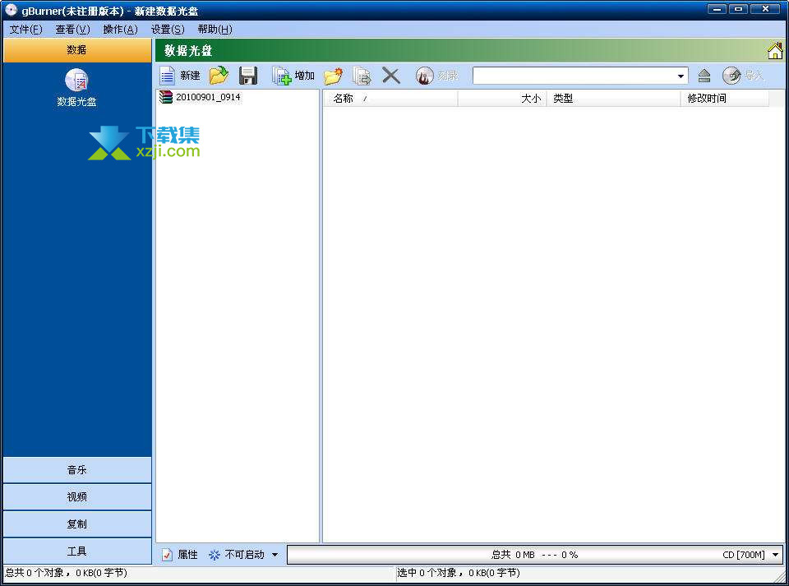
Task: Sort by the 修改时间 column header
Action: point(725,99)
